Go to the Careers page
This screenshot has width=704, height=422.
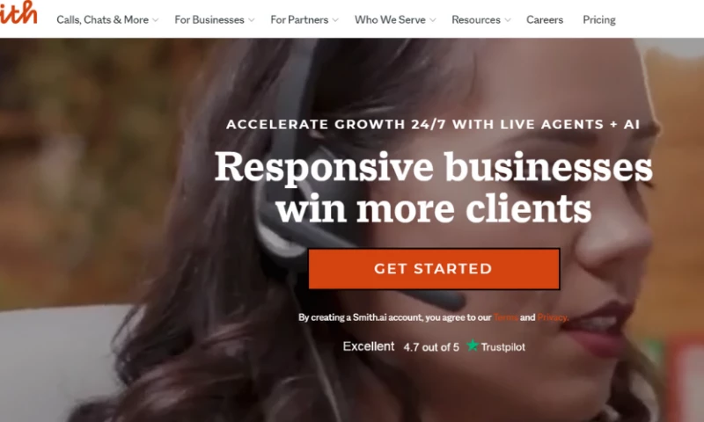(545, 19)
